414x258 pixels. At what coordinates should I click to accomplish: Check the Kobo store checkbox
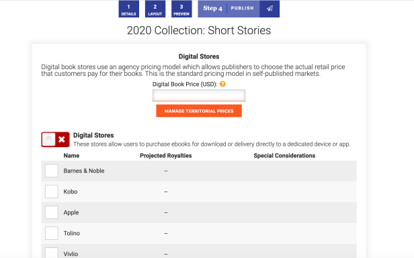pos(52,191)
